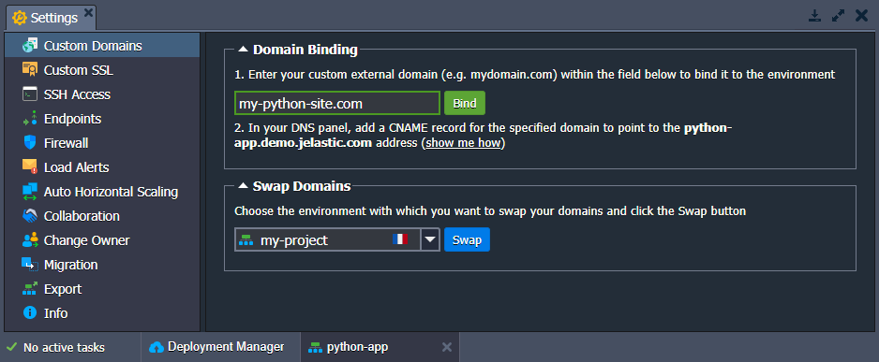
Task: Open the 'show me how' link
Action: click(463, 143)
